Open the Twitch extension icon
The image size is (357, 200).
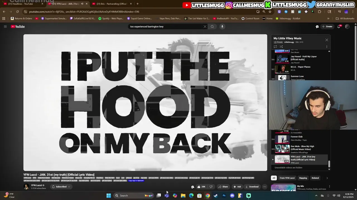279,12
